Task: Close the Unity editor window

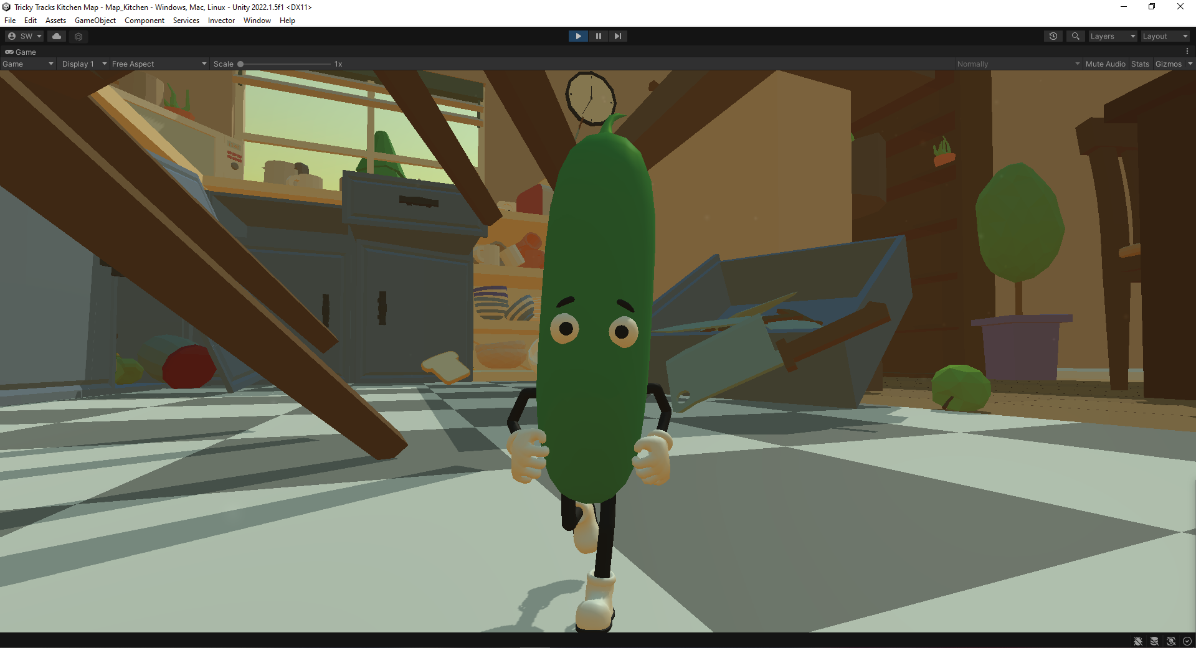Action: pyautogui.click(x=1180, y=7)
